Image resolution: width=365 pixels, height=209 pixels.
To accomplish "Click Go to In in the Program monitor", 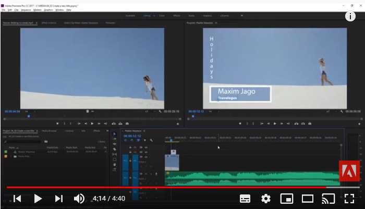I will tap(262, 124).
